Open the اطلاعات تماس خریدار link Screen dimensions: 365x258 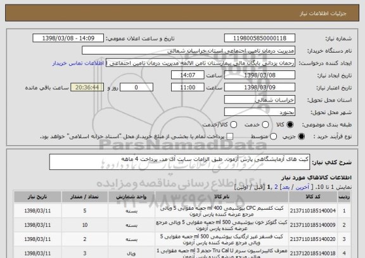point(78,63)
